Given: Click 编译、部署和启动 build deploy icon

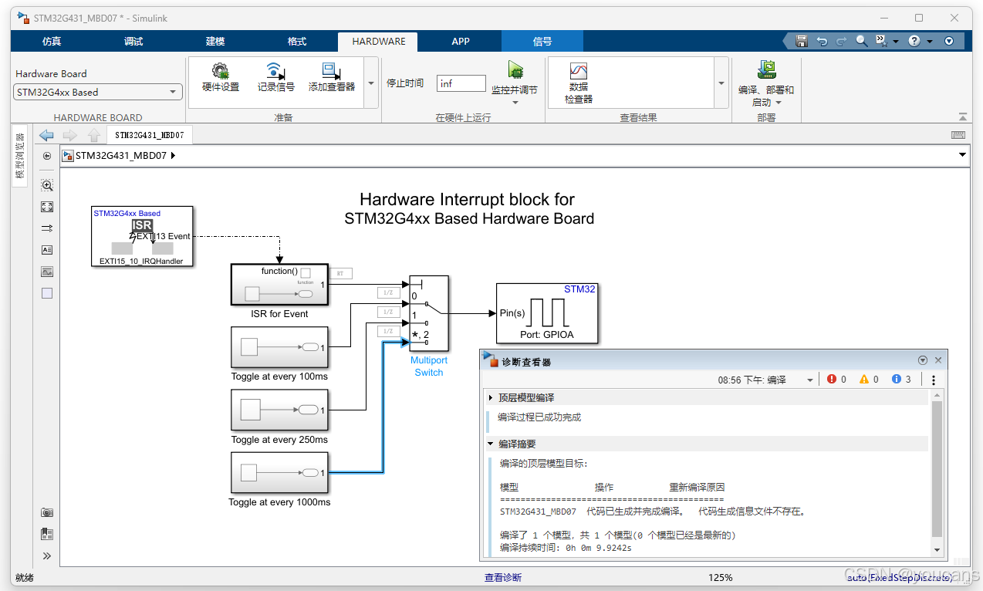Looking at the screenshot, I should (766, 70).
